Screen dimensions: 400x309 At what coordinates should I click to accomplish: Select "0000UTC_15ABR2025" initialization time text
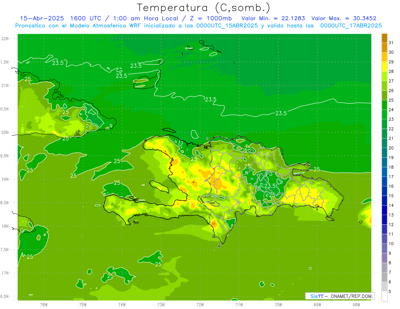pos(227,26)
